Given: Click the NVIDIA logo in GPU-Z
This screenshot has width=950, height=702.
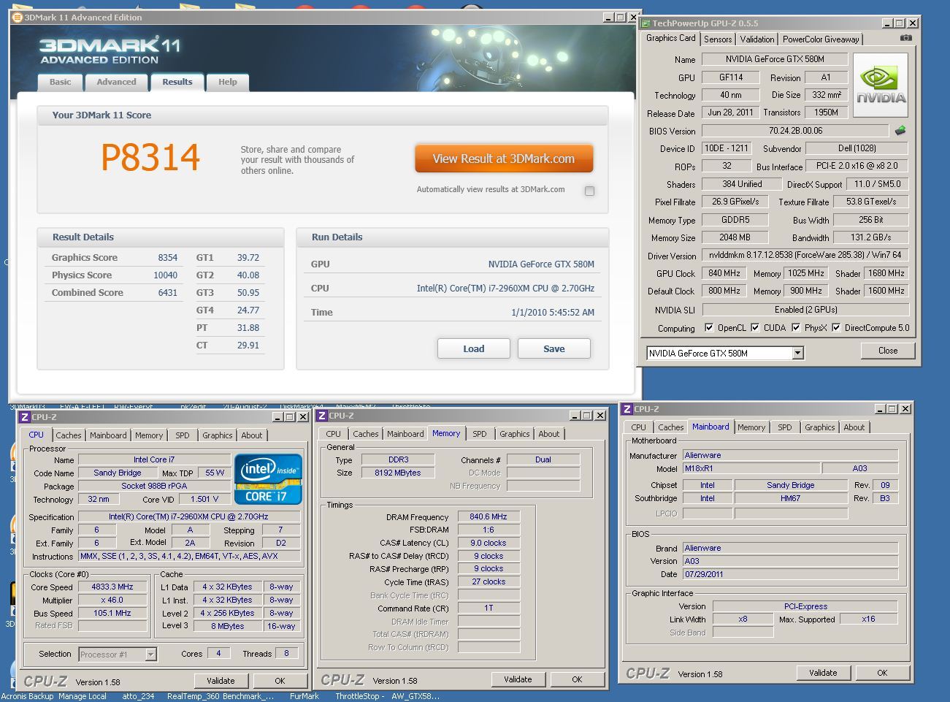Looking at the screenshot, I should 881,85.
